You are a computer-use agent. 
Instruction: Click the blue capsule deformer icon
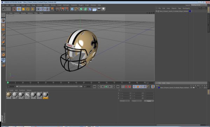pos(90,9)
